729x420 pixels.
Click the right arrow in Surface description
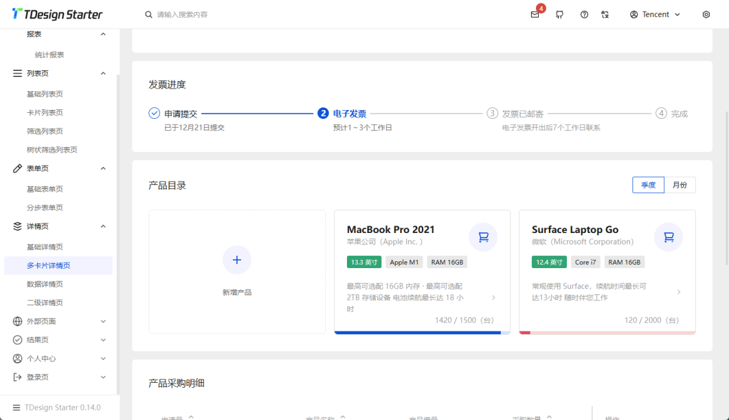[x=679, y=292]
